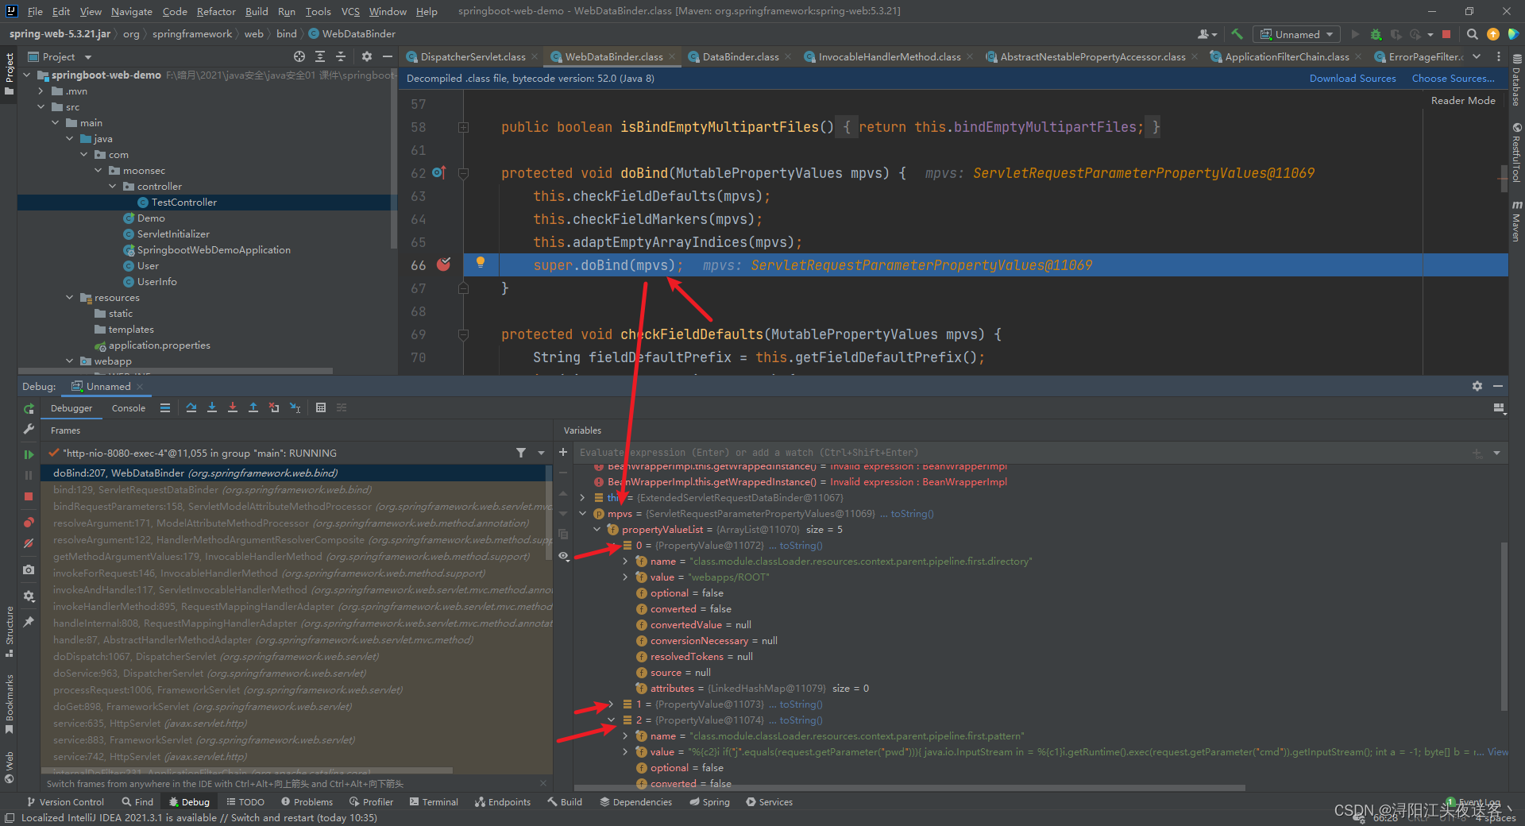Image resolution: width=1525 pixels, height=826 pixels.
Task: Show hidden editor tabs dropdown chevron
Action: 1477,56
